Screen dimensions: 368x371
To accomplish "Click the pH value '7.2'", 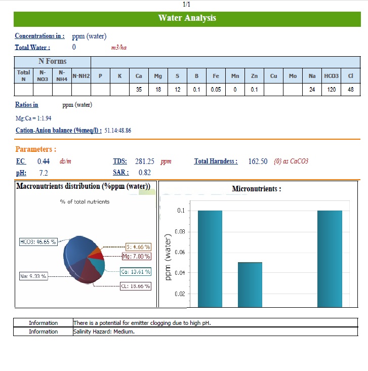I will 44,173.
